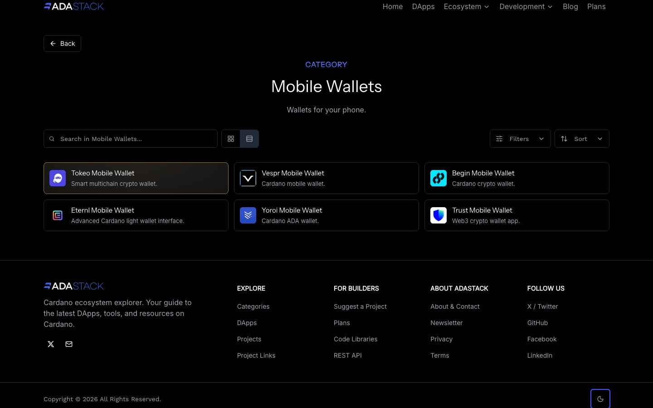Open the Blog page from the navbar
Viewport: 653px width, 408px height.
tap(570, 6)
